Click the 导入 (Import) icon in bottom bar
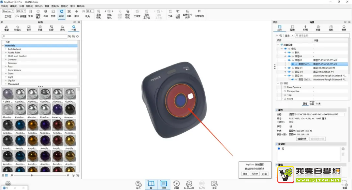The width and height of the screenshot is (352, 190). (139, 184)
